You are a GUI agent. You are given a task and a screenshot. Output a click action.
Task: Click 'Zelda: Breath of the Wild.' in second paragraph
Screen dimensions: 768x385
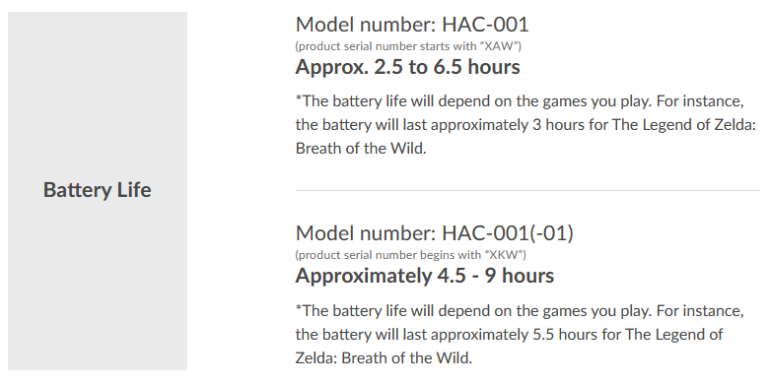coord(384,358)
